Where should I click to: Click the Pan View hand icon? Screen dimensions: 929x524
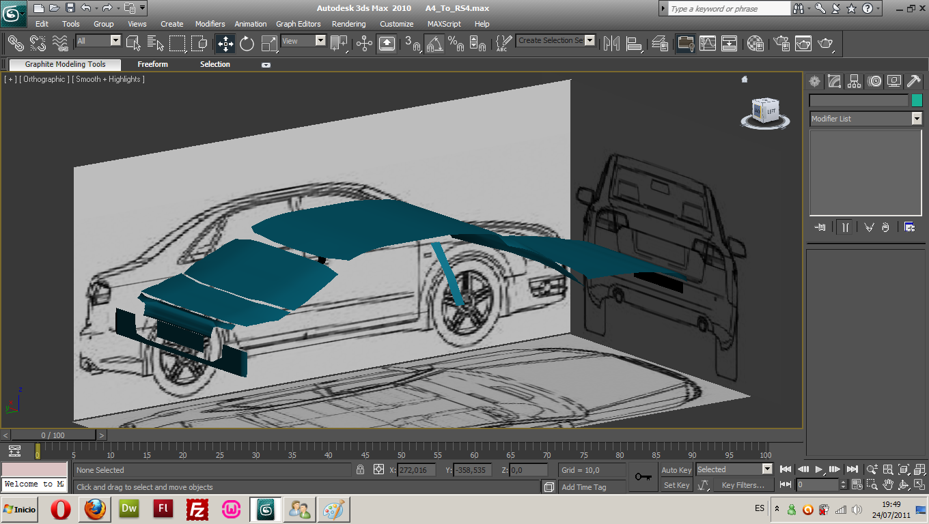point(888,484)
